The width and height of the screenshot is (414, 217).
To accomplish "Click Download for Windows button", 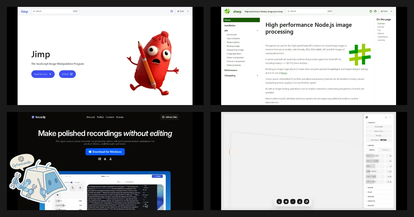I will (105, 152).
